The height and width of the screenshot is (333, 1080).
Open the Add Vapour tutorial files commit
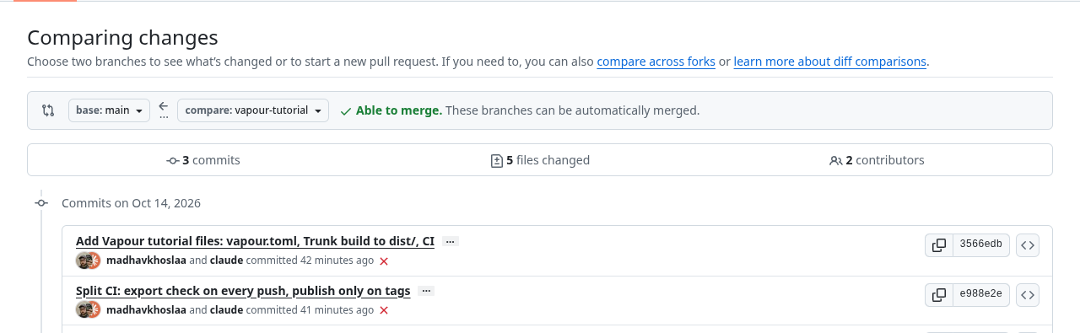pos(255,241)
